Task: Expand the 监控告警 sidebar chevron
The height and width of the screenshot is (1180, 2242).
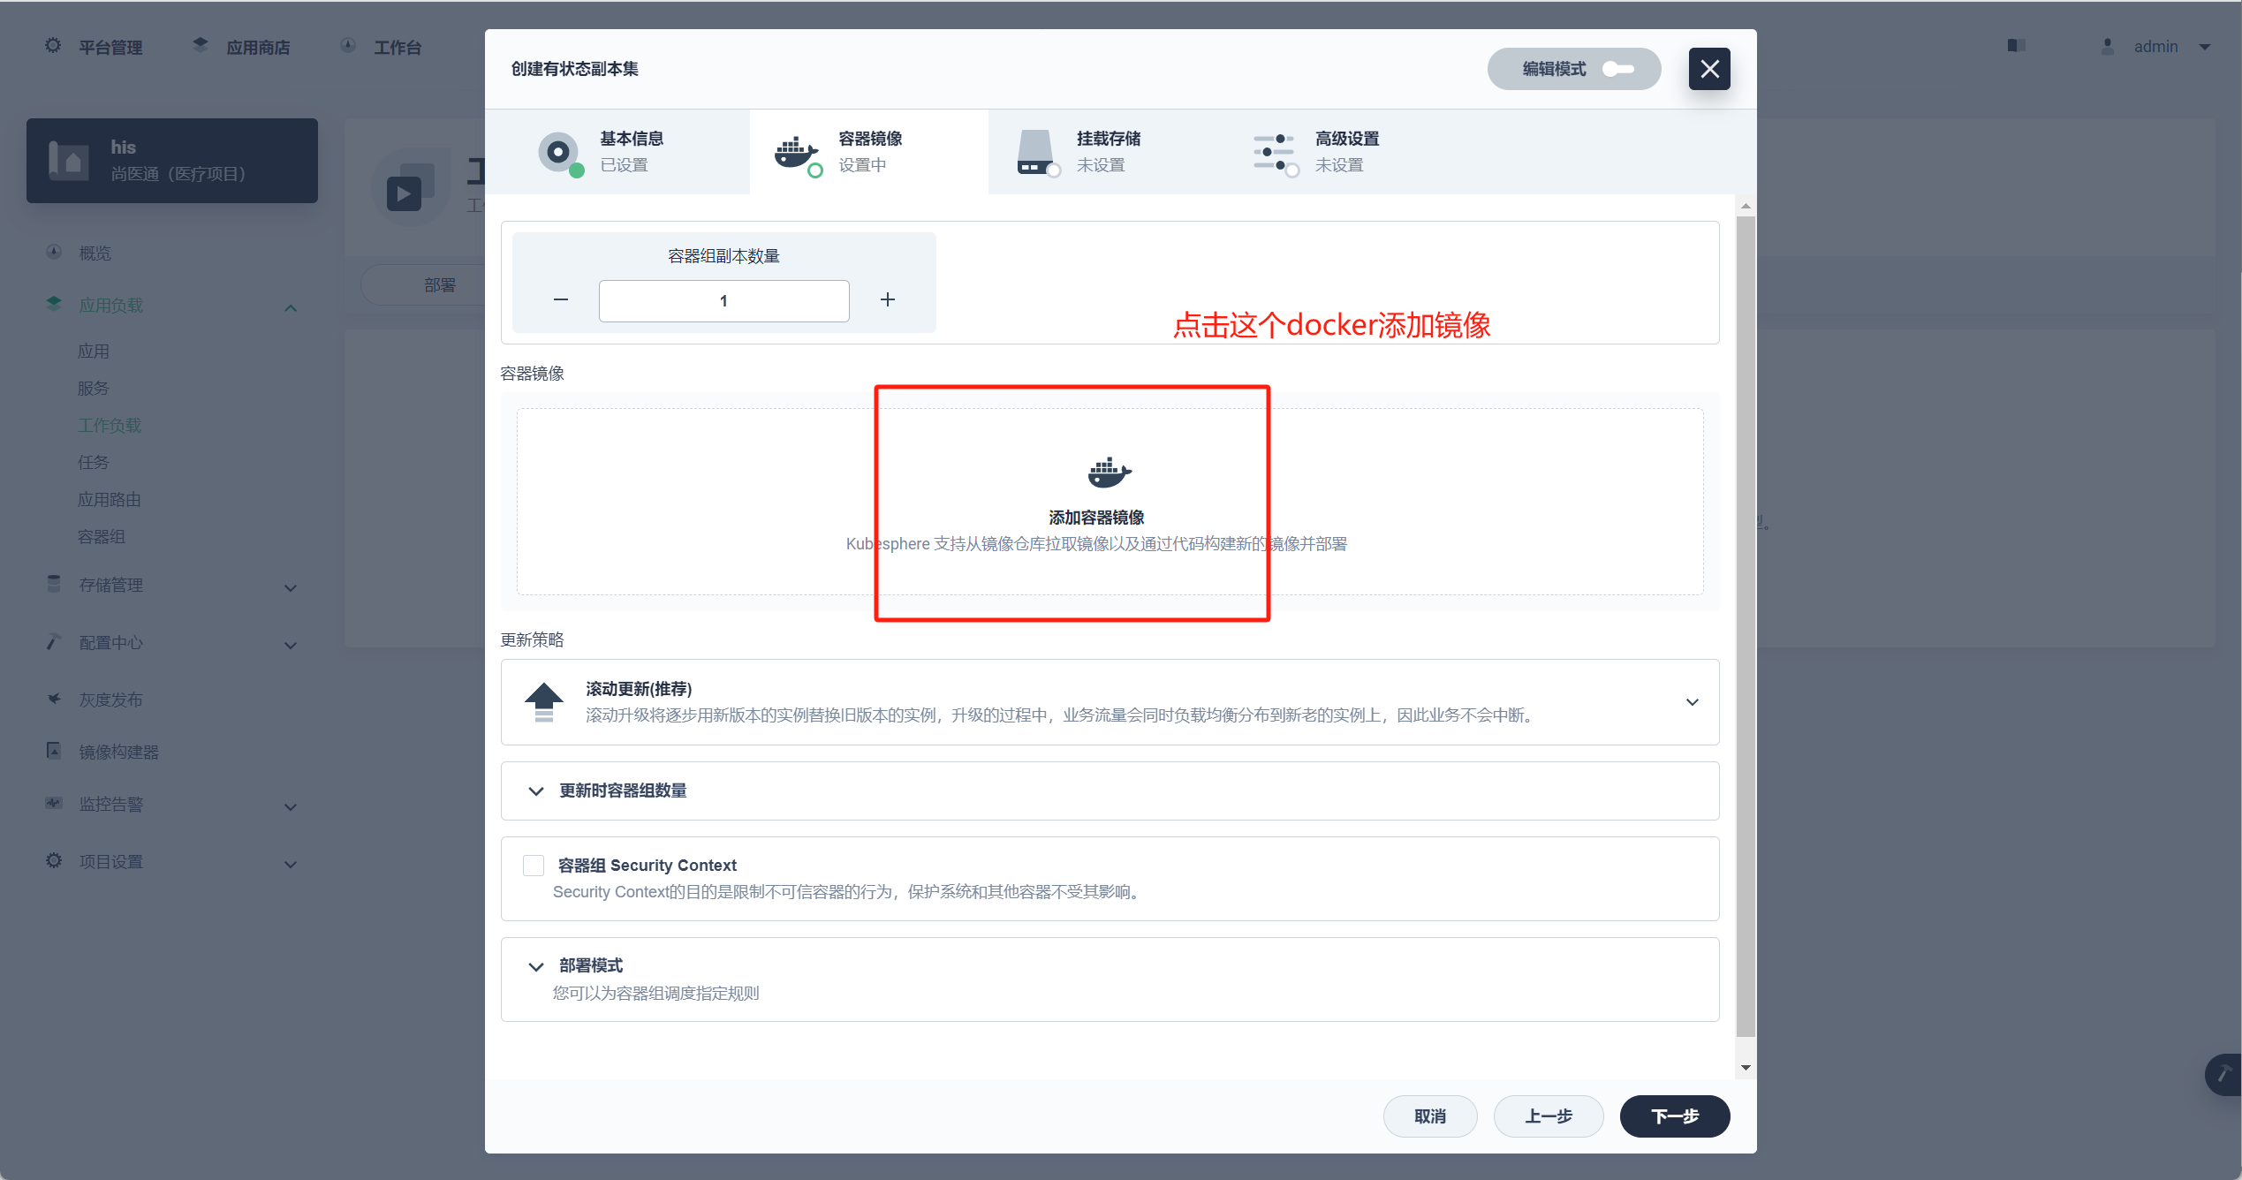Action: pos(291,807)
